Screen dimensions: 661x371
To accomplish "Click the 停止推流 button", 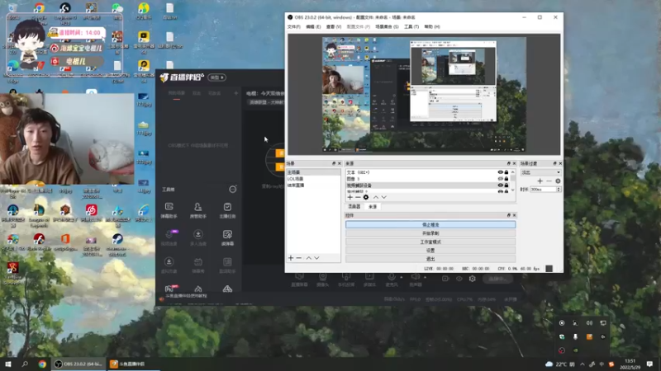I will tap(430, 224).
